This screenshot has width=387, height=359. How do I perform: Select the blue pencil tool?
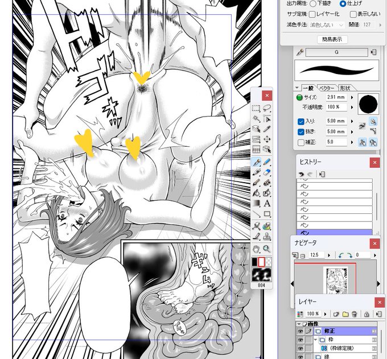pos(267,162)
